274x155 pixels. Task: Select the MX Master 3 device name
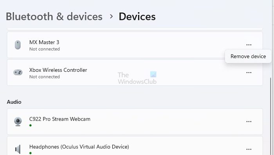[x=44, y=42]
